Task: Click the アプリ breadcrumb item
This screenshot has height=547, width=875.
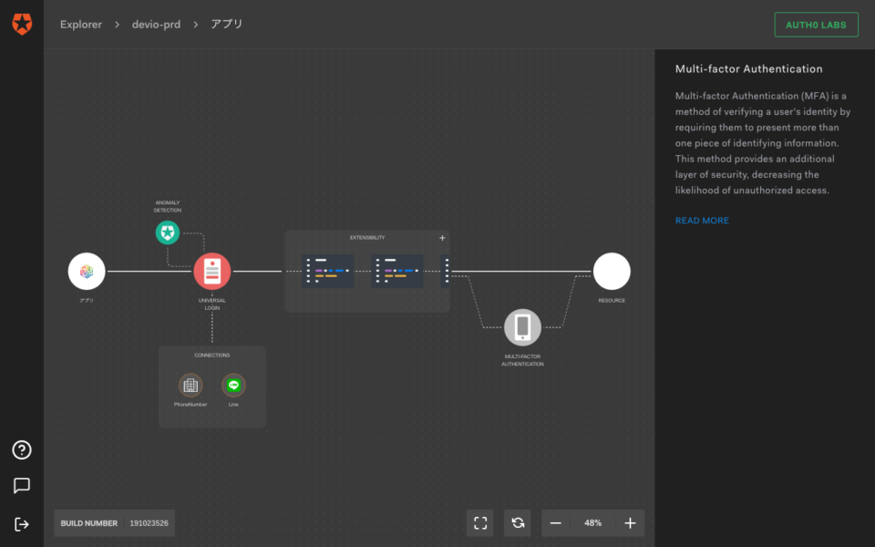Action: point(227,24)
